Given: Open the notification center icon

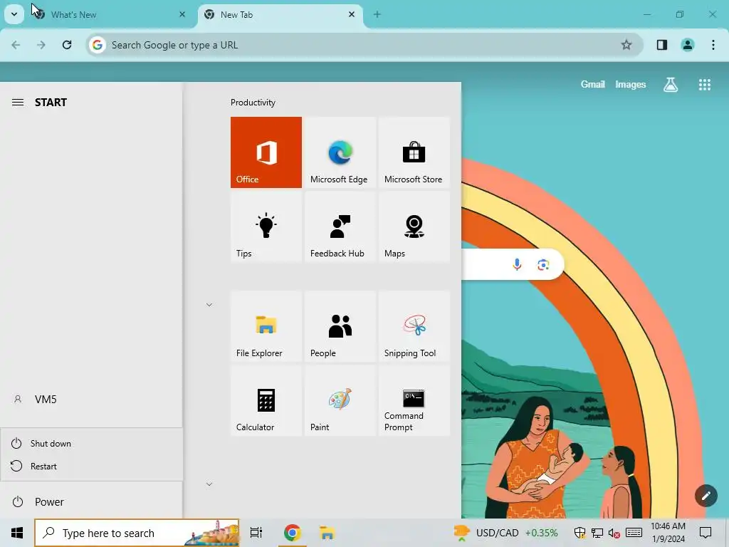Looking at the screenshot, I should coord(706,533).
